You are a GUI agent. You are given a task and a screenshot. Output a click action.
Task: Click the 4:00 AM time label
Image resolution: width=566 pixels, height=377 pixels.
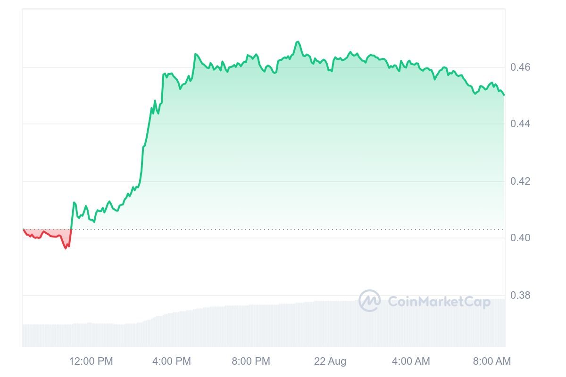pyautogui.click(x=411, y=361)
